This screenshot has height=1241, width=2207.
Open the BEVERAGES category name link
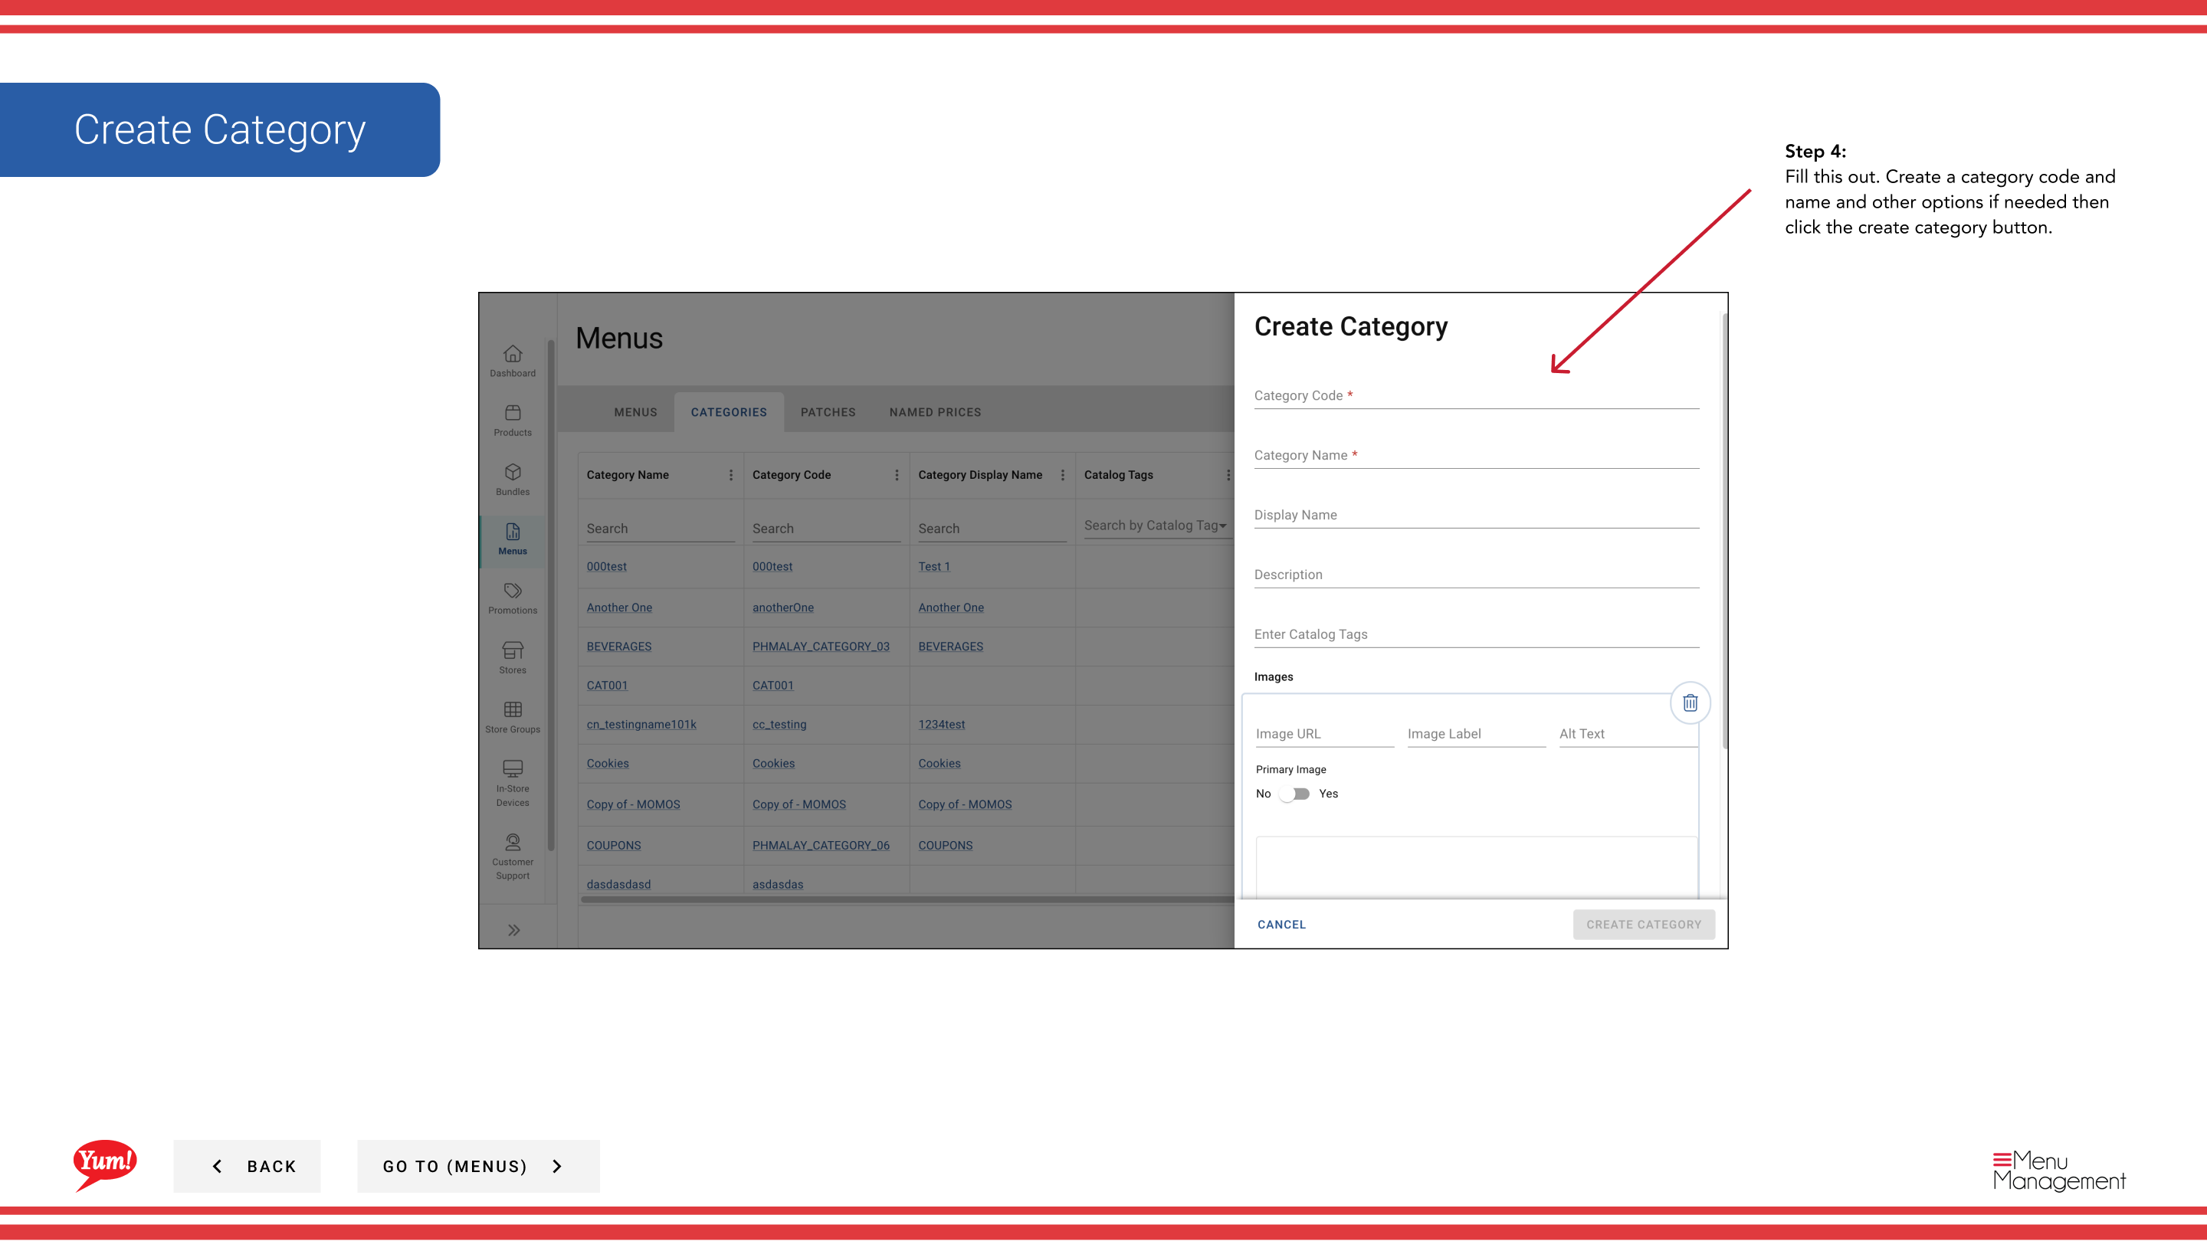618,647
